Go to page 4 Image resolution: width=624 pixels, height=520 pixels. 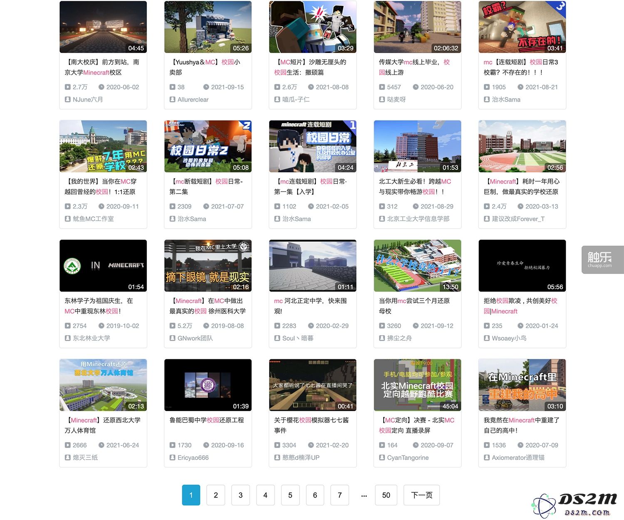265,495
